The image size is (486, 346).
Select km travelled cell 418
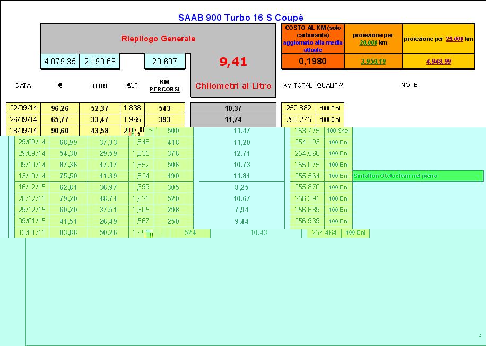[x=173, y=142]
